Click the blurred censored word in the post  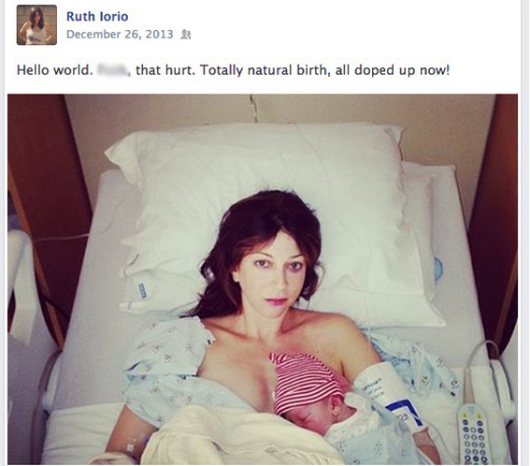pos(113,70)
